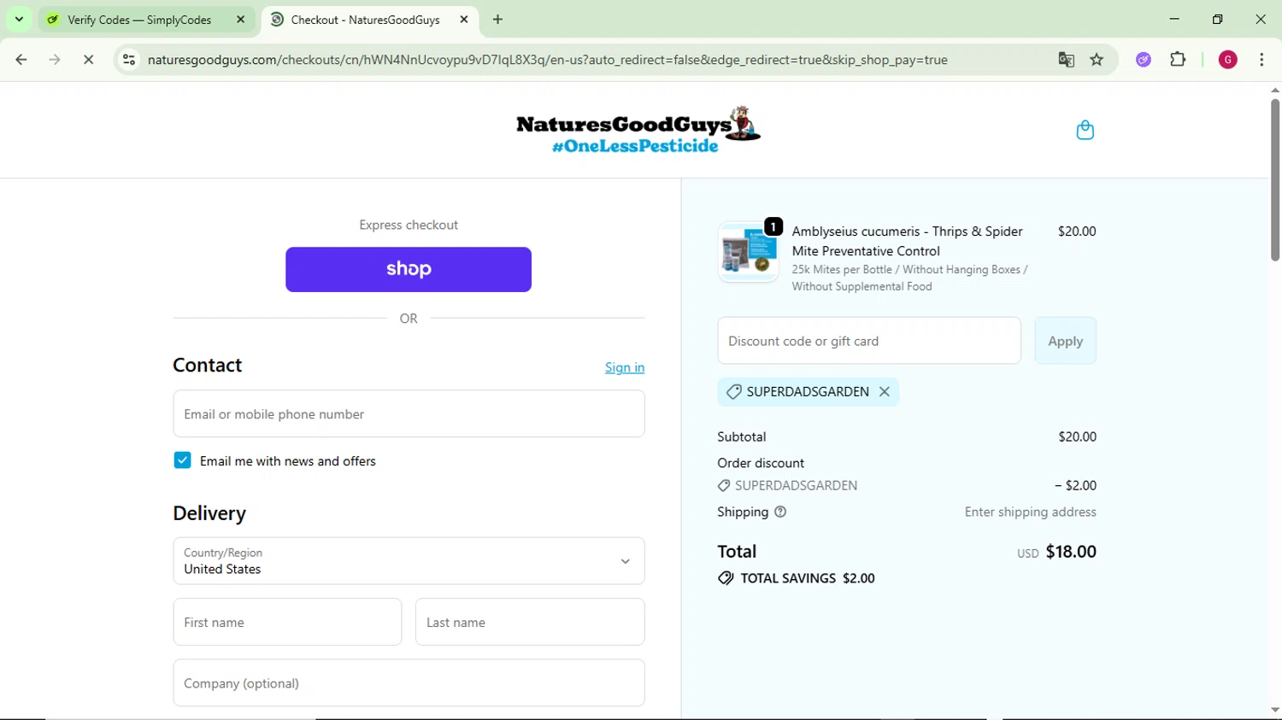Image resolution: width=1282 pixels, height=720 pixels.
Task: Click the browser forward arrow
Action: click(x=55, y=60)
